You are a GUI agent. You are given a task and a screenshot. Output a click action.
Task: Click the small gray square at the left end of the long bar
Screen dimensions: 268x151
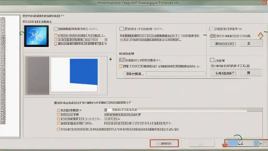(106, 110)
